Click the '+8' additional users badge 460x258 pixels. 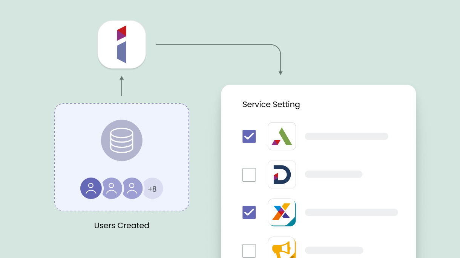pyautogui.click(x=153, y=188)
